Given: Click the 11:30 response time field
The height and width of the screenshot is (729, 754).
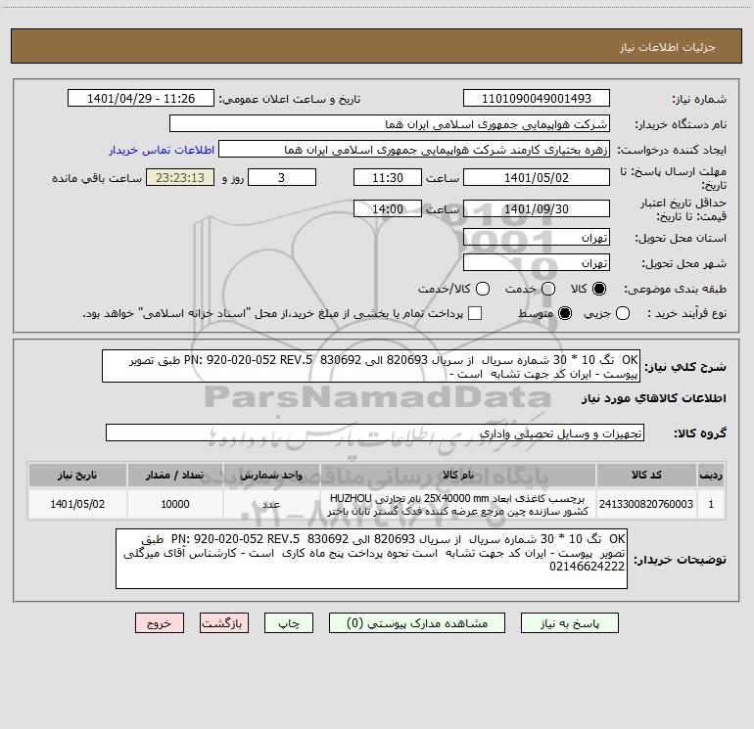Looking at the screenshot, I should point(388,178).
